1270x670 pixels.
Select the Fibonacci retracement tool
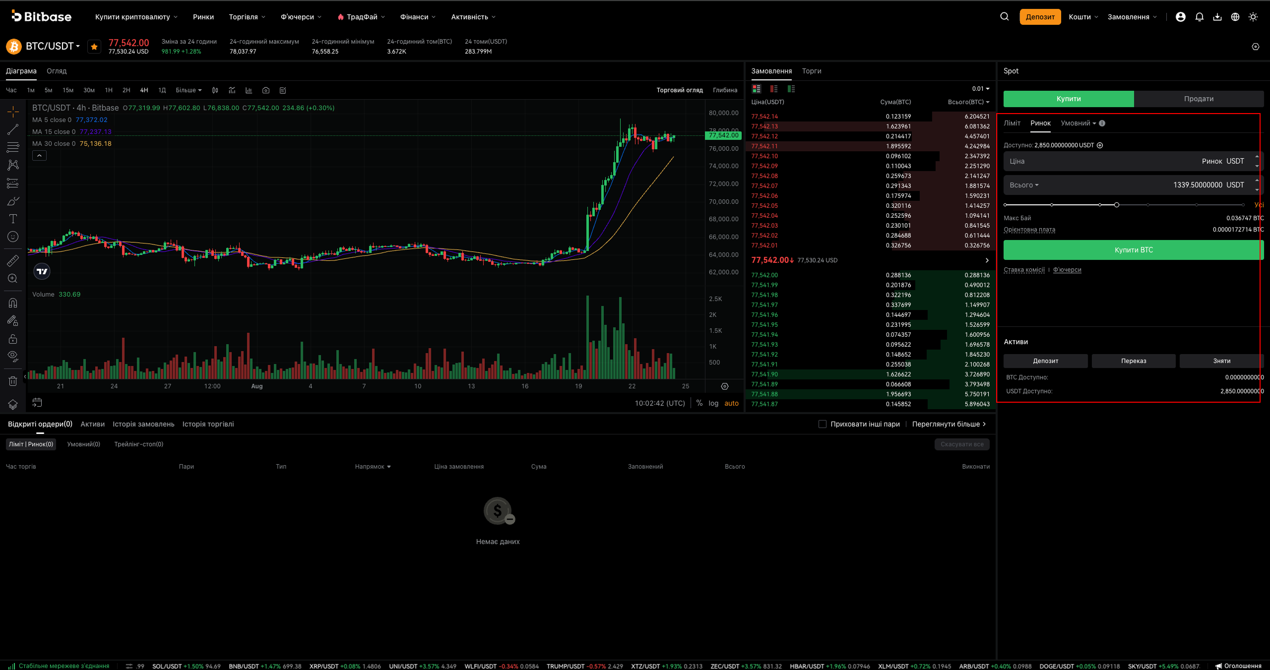(13, 147)
